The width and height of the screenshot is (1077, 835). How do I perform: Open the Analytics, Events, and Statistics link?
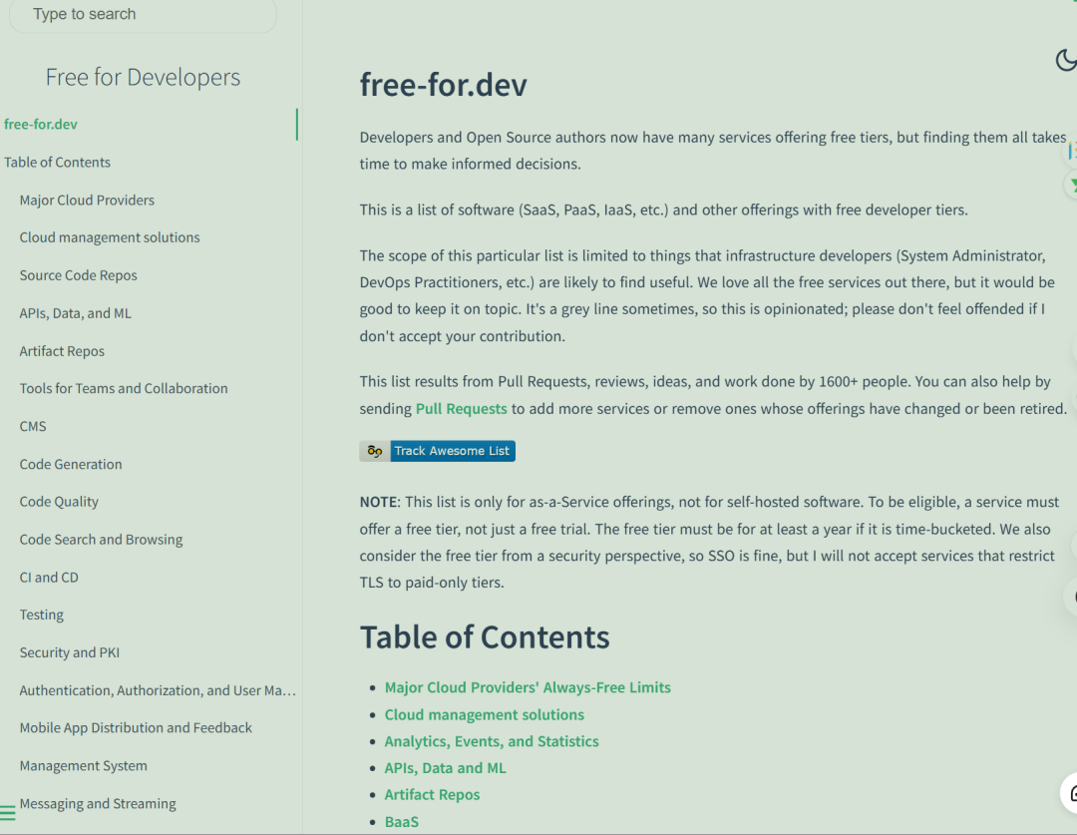(x=492, y=741)
